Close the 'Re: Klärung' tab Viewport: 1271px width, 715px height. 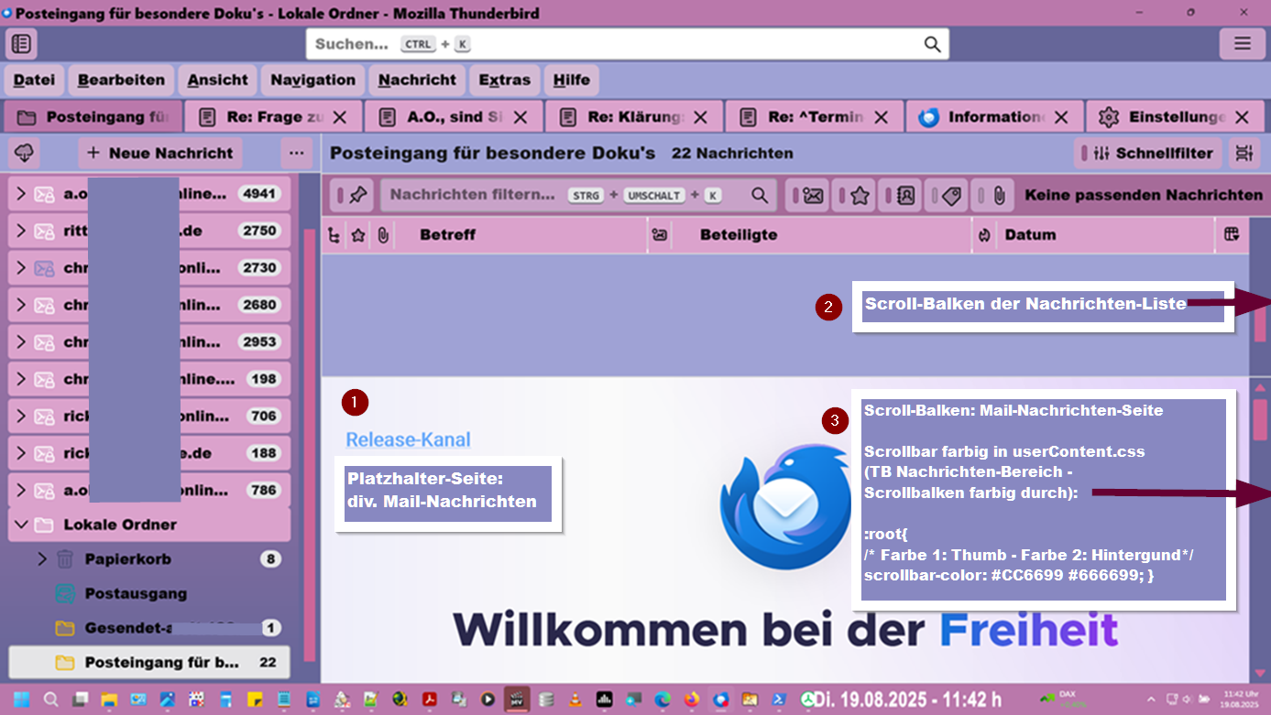[700, 117]
